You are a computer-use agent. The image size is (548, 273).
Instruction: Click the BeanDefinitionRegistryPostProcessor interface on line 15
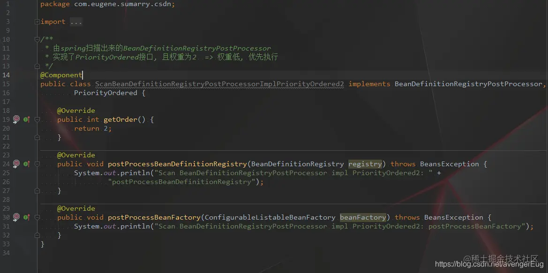pos(468,84)
